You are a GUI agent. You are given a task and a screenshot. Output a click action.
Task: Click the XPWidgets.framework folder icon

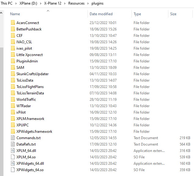point(13,132)
